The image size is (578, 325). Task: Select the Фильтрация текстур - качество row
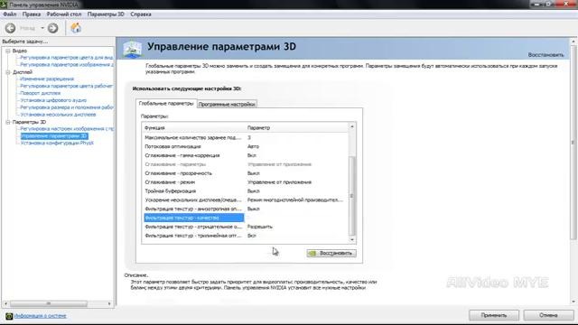pos(245,218)
